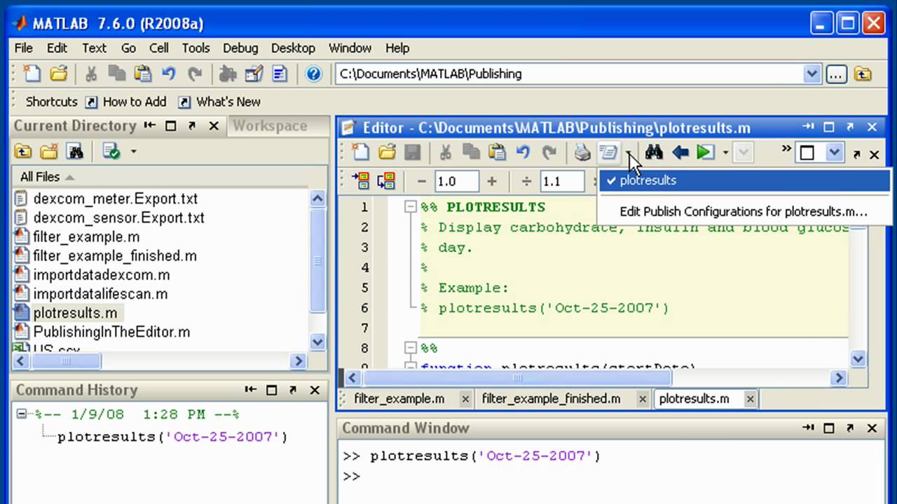Image resolution: width=897 pixels, height=504 pixels.
Task: Open Profiler icon in main toolbar
Action: (280, 73)
